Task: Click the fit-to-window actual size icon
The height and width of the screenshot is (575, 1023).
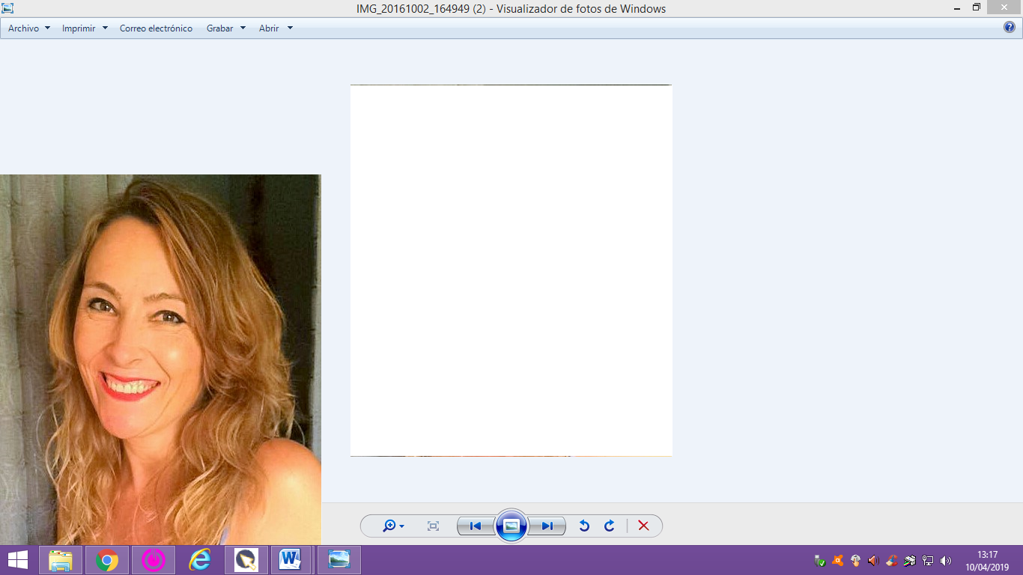Action: tap(433, 526)
